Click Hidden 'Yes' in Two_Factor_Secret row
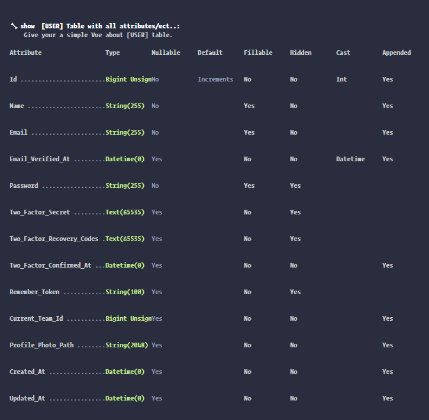Screen dimensions: 429x420 [295, 212]
